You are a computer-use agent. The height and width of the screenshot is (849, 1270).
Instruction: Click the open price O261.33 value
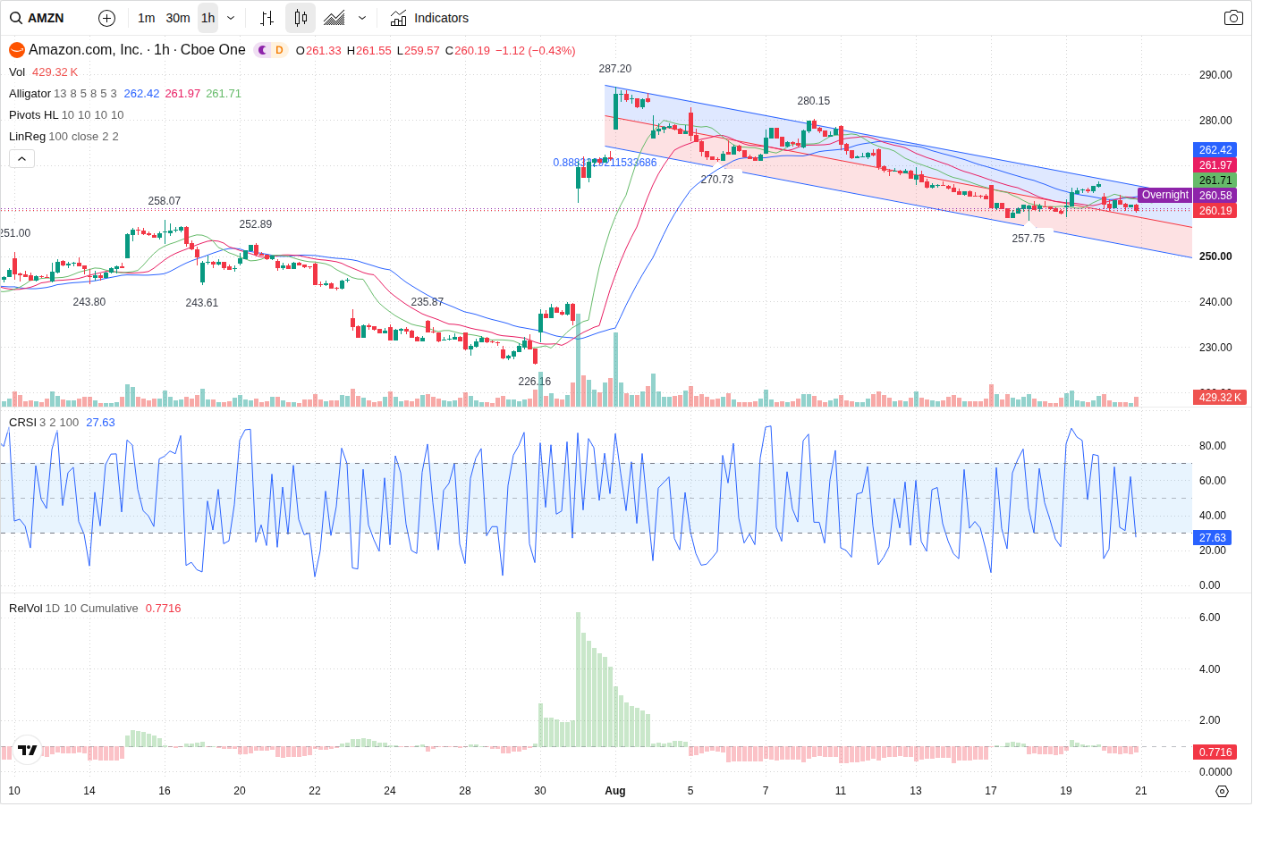coord(318,51)
